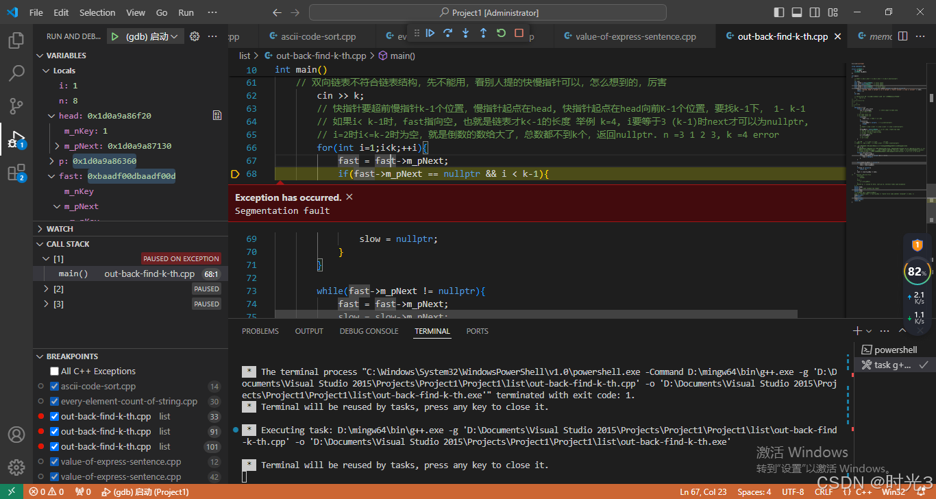This screenshot has height=499, width=936.
Task: Uncheck out-back-find-k-th.cpp breakpoint at line 91
Action: coord(54,431)
